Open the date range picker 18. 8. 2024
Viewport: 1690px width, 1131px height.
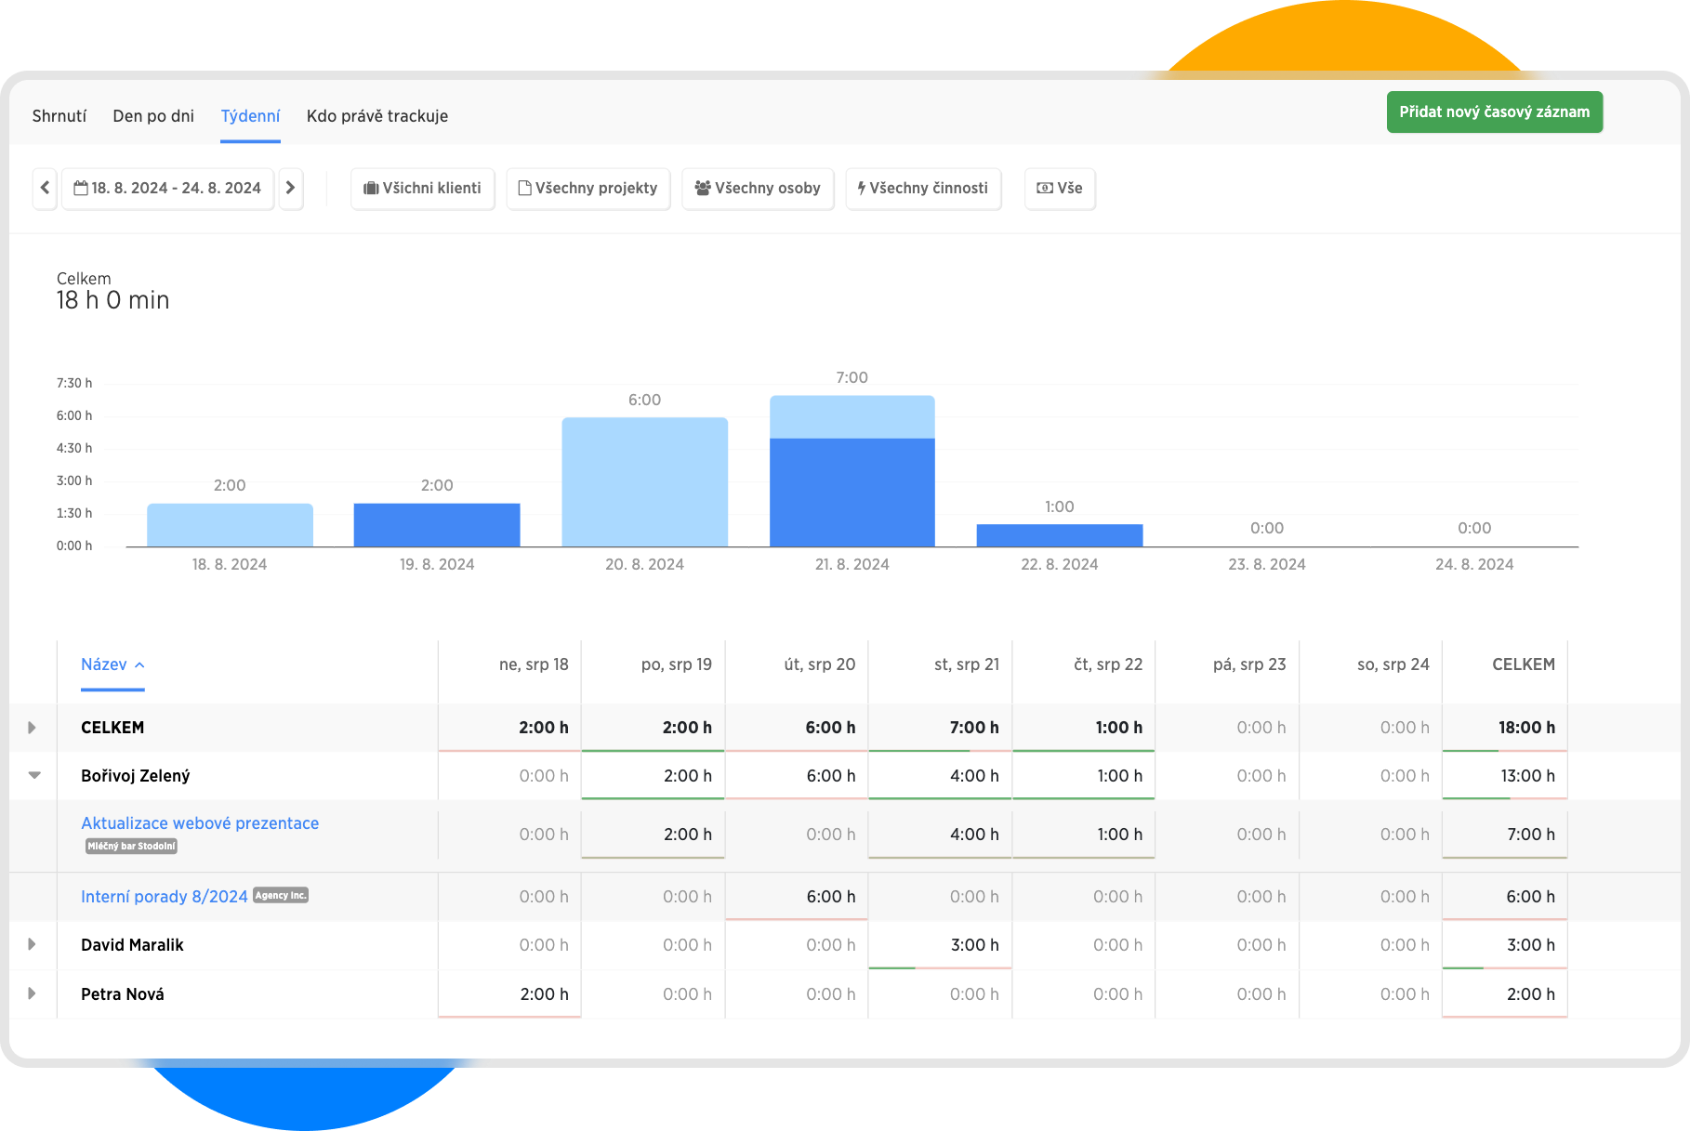tap(168, 188)
